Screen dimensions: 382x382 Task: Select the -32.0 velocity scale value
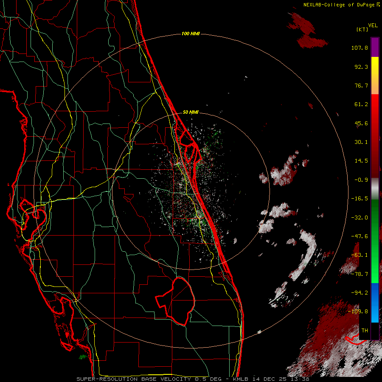pyautogui.click(x=360, y=217)
